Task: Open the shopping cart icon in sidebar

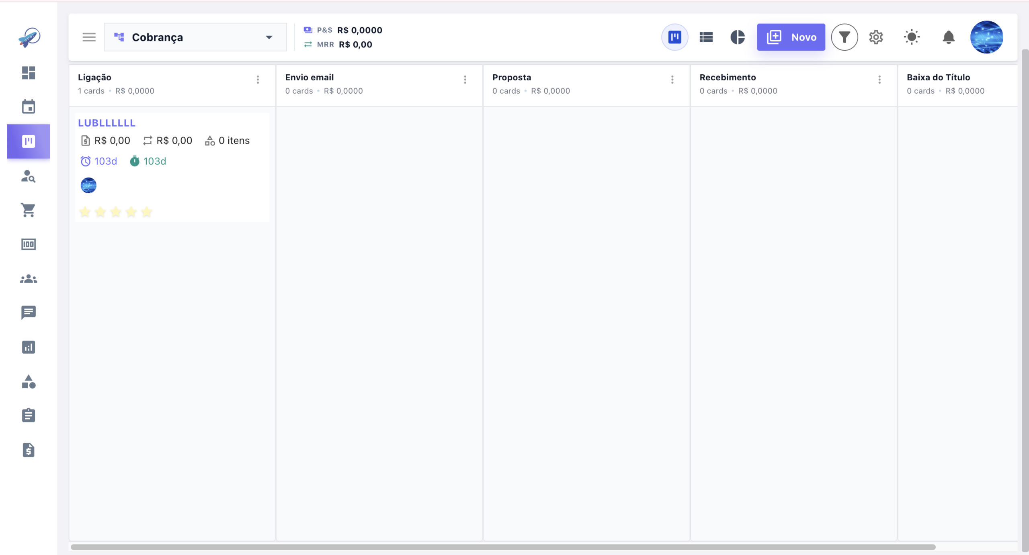Action: pos(29,210)
